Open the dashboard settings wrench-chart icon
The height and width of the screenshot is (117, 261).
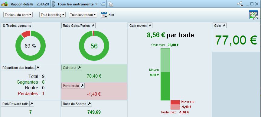point(253,14)
